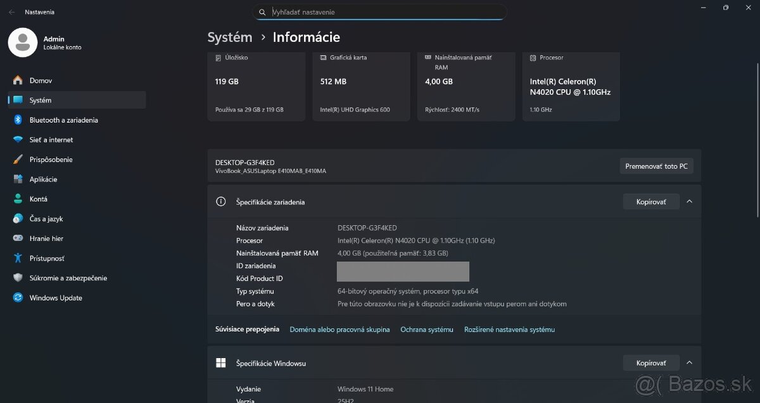Screen dimensions: 760x403
Task: Open Doména alebo pracovná skupina link
Action: [339, 330]
